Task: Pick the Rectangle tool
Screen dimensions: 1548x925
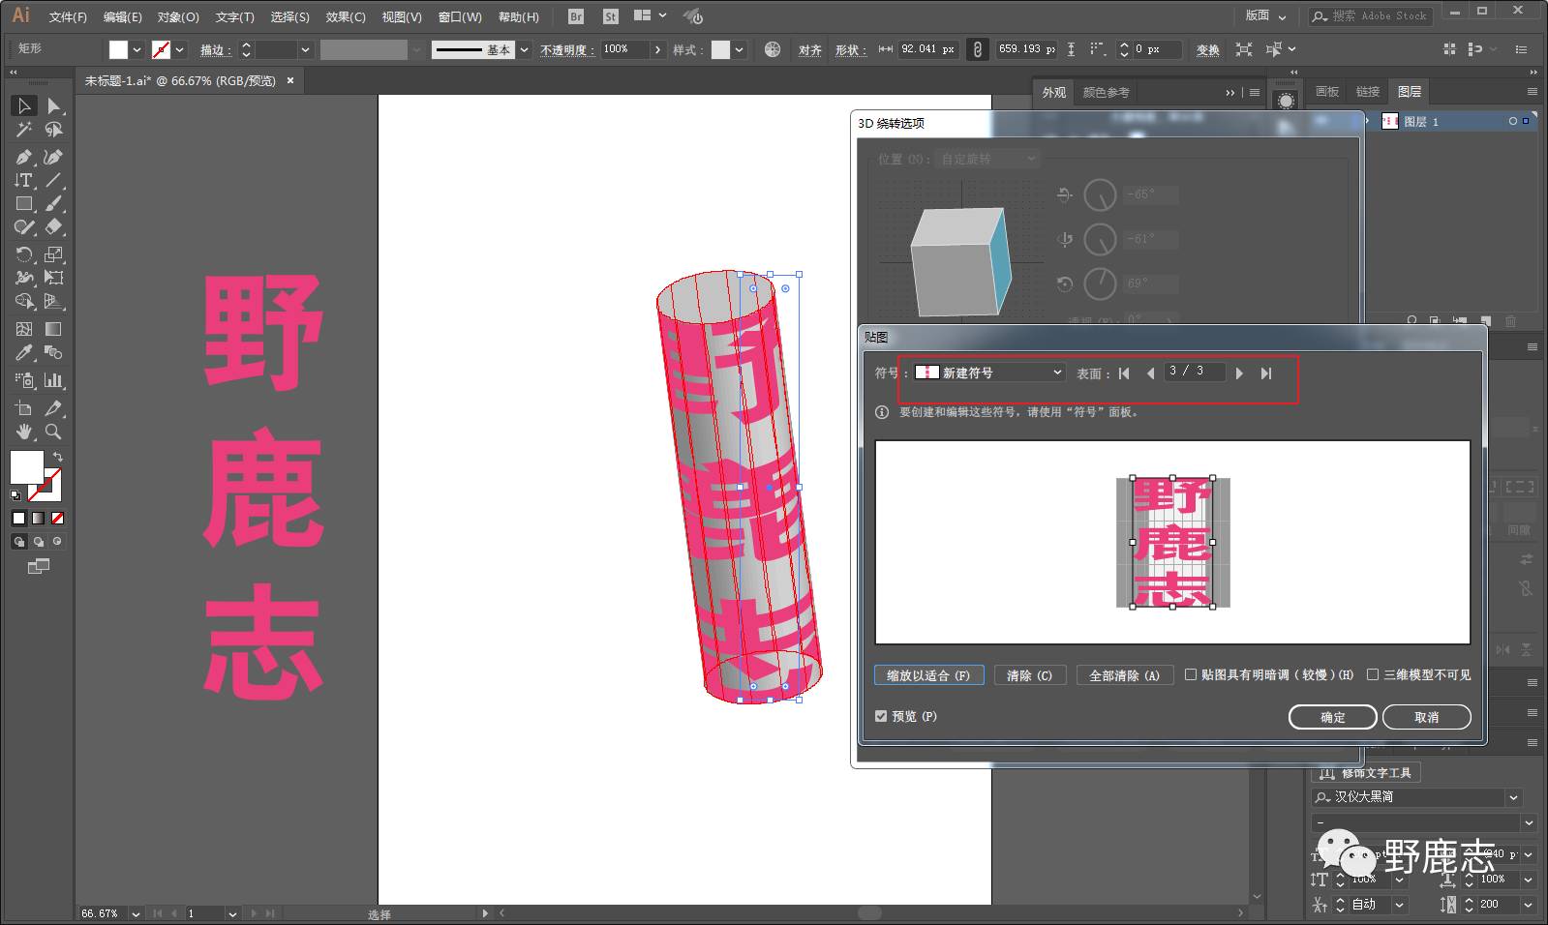Action: (x=24, y=204)
